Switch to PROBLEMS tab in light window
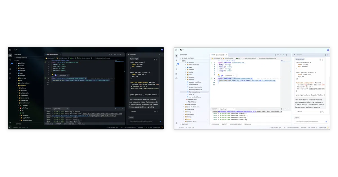The height and width of the screenshot is (177, 338). click(215, 124)
